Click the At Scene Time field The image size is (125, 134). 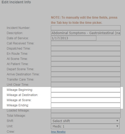pyautogui.click(x=86, y=59)
